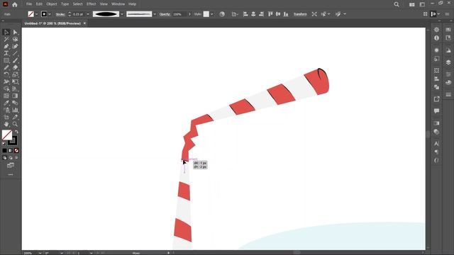This screenshot has height=255, width=454.
Task: Select the Column Graph tool
Action: [15, 110]
